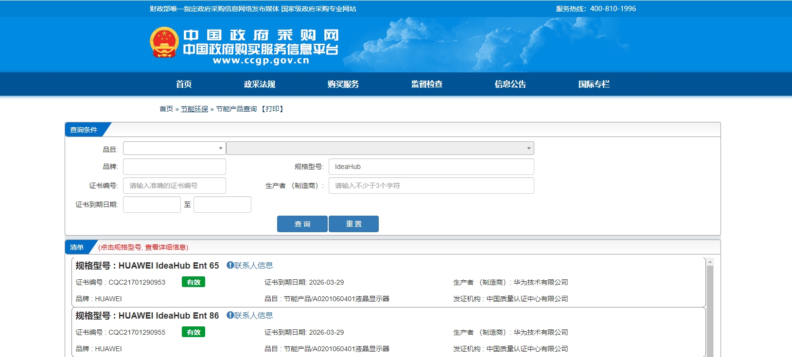Image resolution: width=792 pixels, height=357 pixels.
Task: Click 联系人信息 link for IdeaHub Ent 86
Action: coord(253,315)
